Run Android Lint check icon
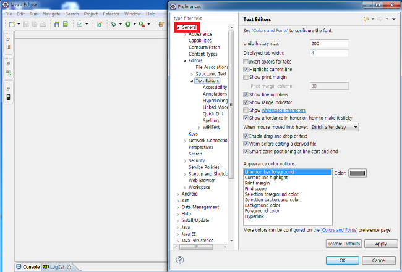 (x=80, y=24)
